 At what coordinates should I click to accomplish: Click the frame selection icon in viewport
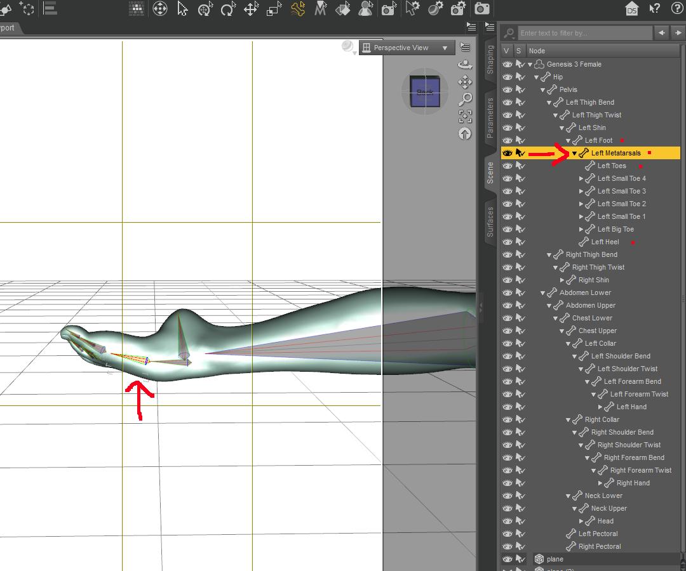[465, 116]
